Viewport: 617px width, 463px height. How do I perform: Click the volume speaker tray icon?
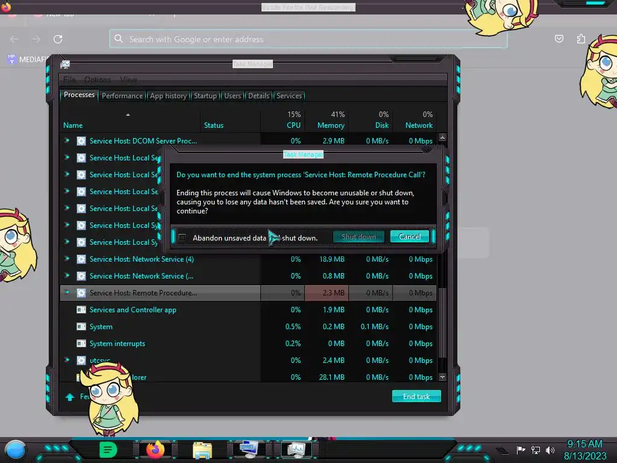point(550,450)
